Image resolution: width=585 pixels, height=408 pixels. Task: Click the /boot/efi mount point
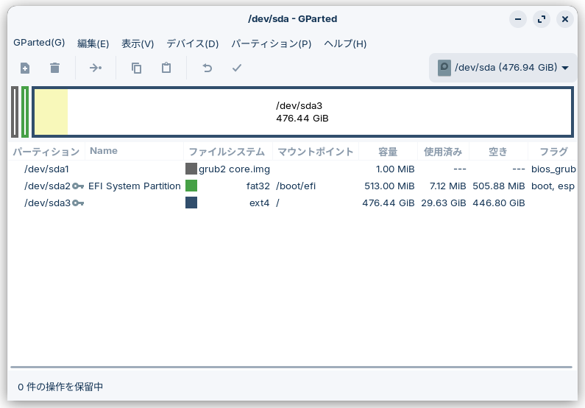(x=296, y=186)
